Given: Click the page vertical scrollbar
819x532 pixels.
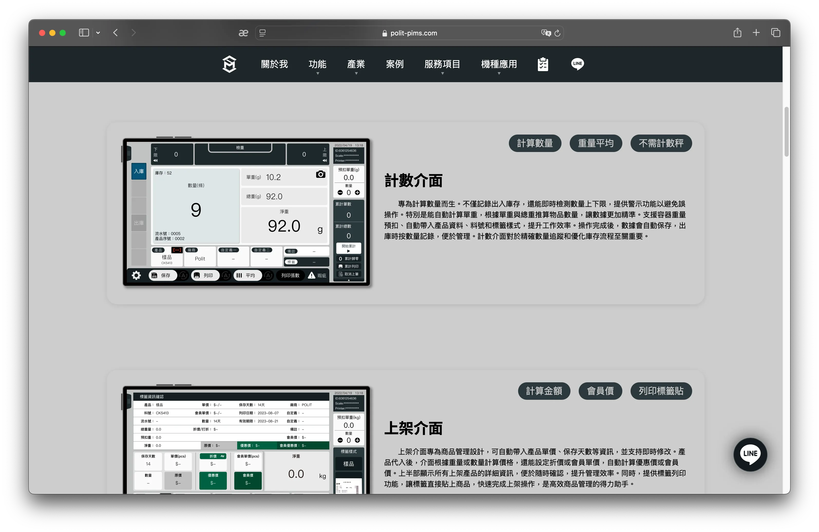Looking at the screenshot, I should click(x=786, y=132).
